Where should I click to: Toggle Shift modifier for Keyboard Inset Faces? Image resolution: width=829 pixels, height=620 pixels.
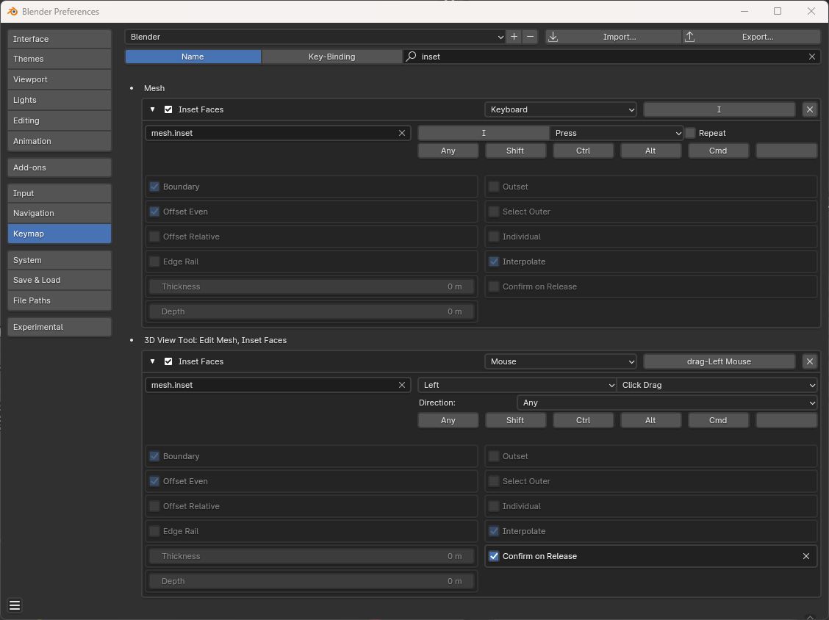pos(515,151)
